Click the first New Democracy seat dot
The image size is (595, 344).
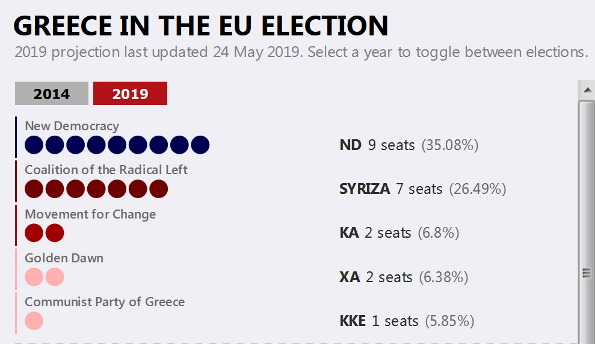coord(34,145)
